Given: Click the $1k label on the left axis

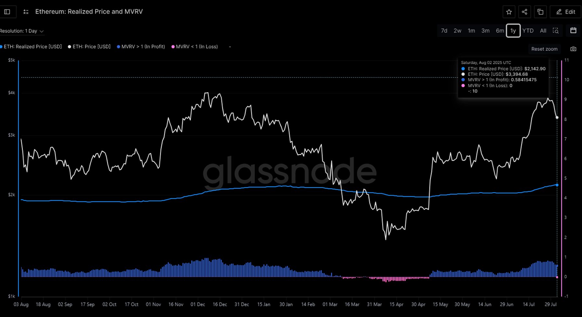Looking at the screenshot, I should [12, 296].
